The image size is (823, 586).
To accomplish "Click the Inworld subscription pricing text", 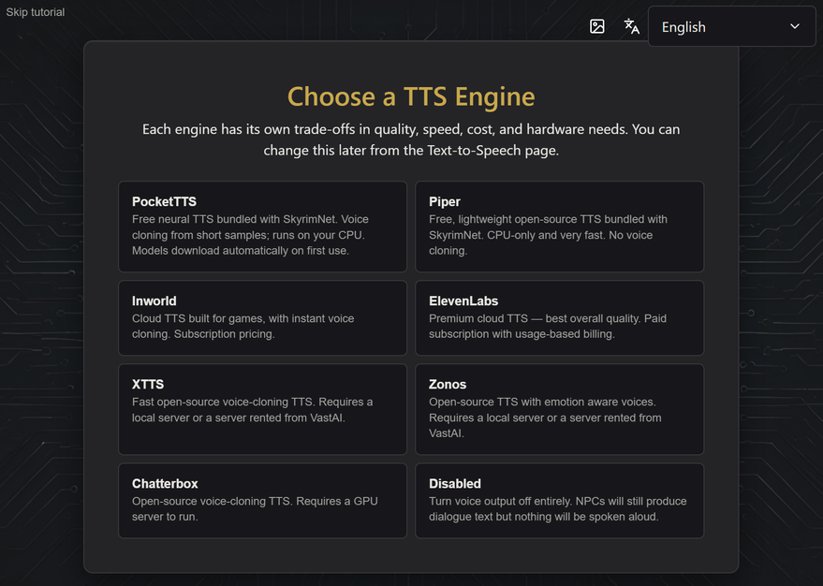I will [224, 334].
